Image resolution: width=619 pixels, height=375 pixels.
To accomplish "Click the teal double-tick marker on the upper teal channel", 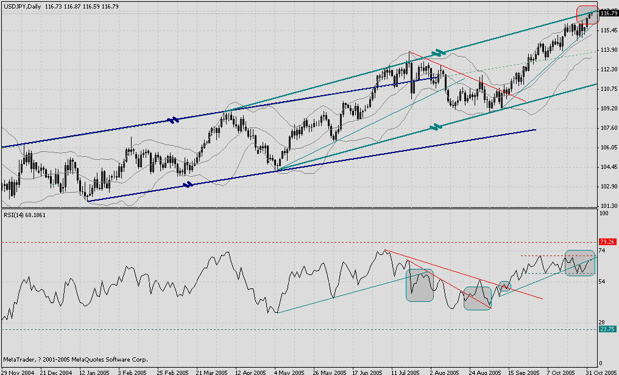I will pos(439,53).
